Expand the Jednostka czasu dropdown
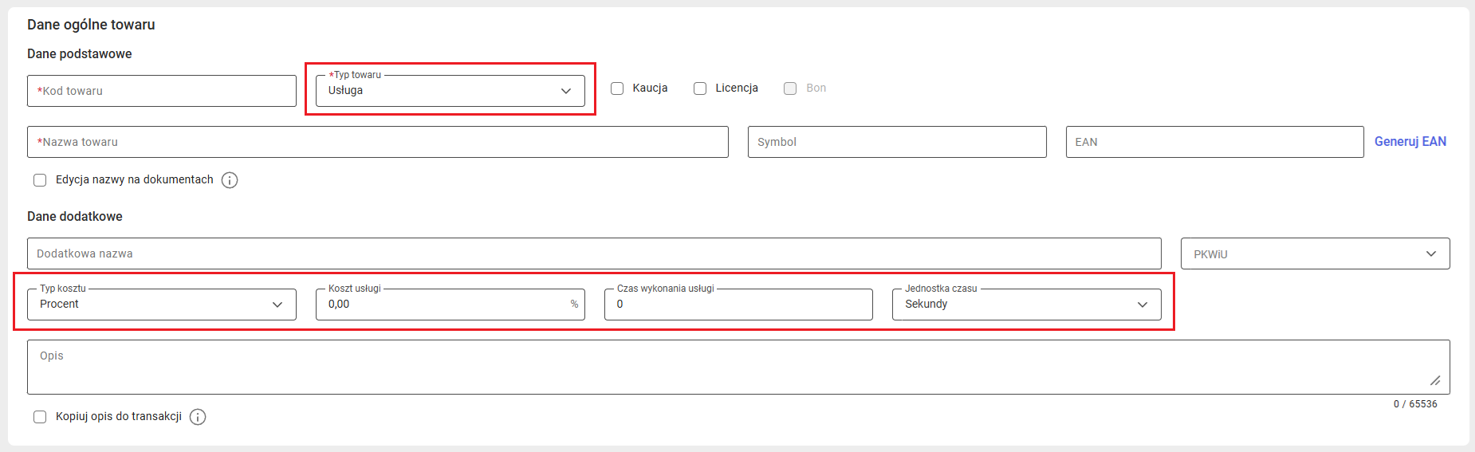This screenshot has height=452, width=1475. (1025, 305)
